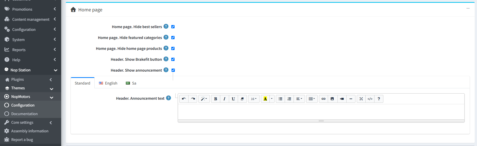Open Assembly information page
The height and width of the screenshot is (146, 477).
[30, 131]
